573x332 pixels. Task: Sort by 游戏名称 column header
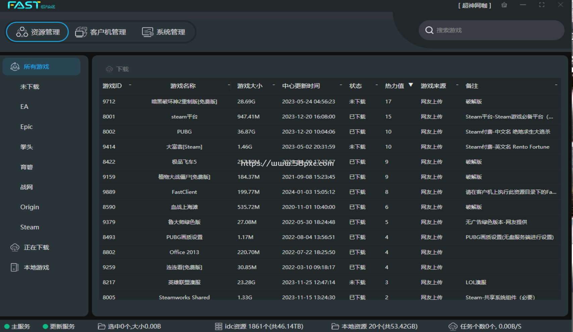tap(183, 86)
